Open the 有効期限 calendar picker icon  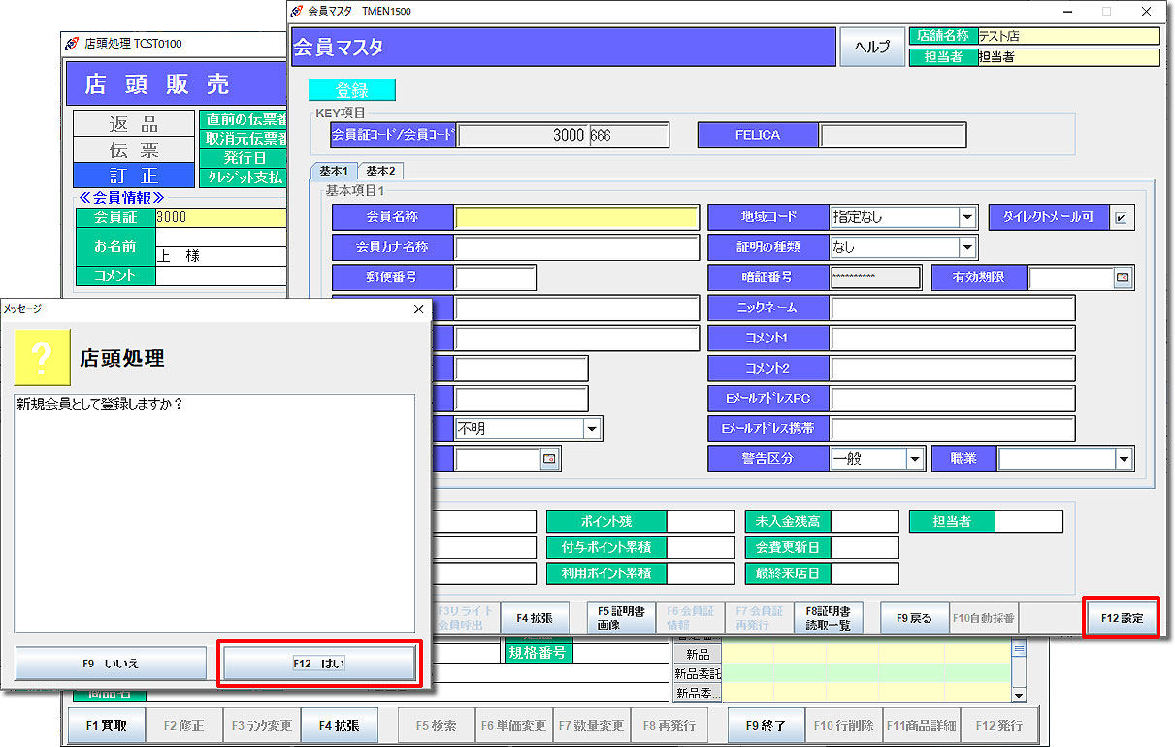(x=1123, y=278)
